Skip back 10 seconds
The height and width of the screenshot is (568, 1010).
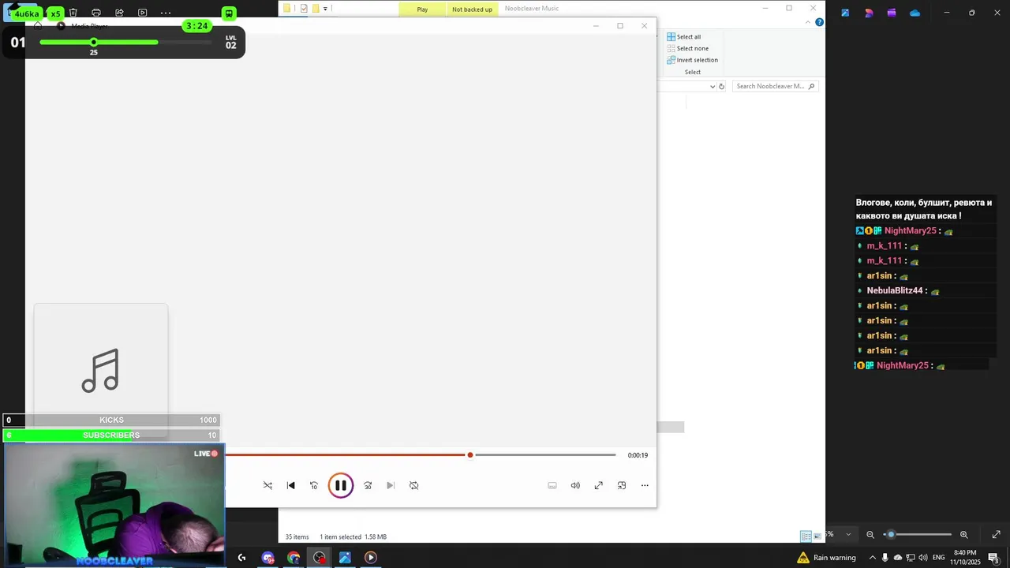point(314,485)
